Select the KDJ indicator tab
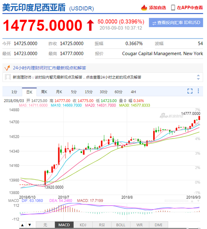The image size is (207, 229). pos(83,225)
